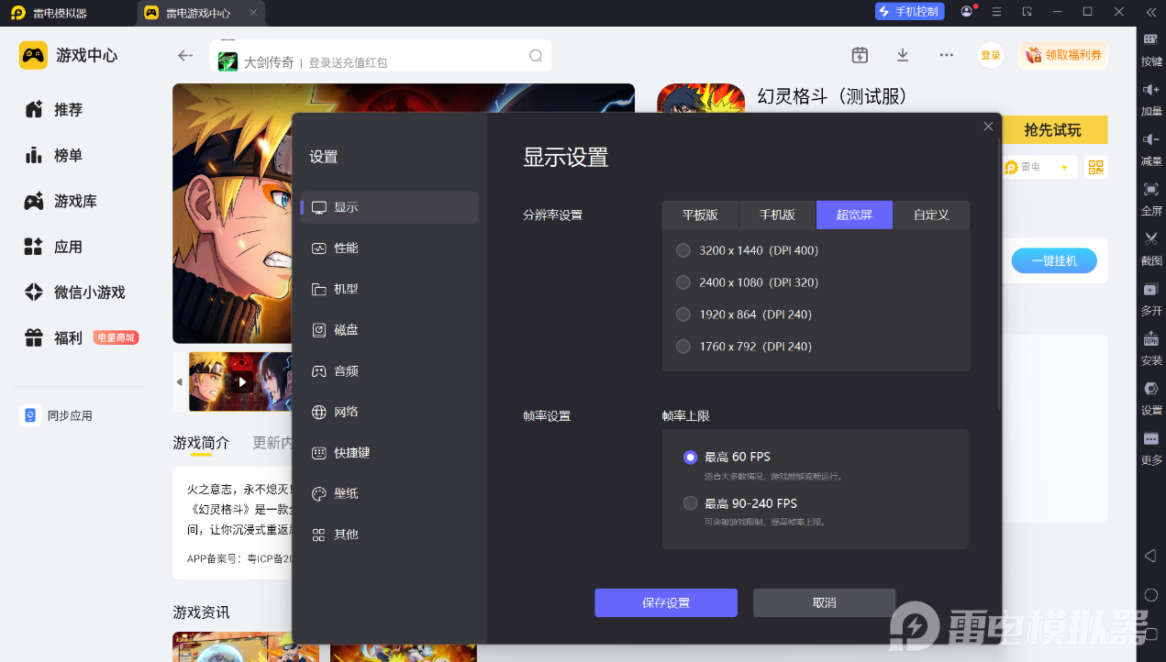Open 游戏库 in the game center sidebar
Screen dimensions: 1166x662
click(x=75, y=201)
